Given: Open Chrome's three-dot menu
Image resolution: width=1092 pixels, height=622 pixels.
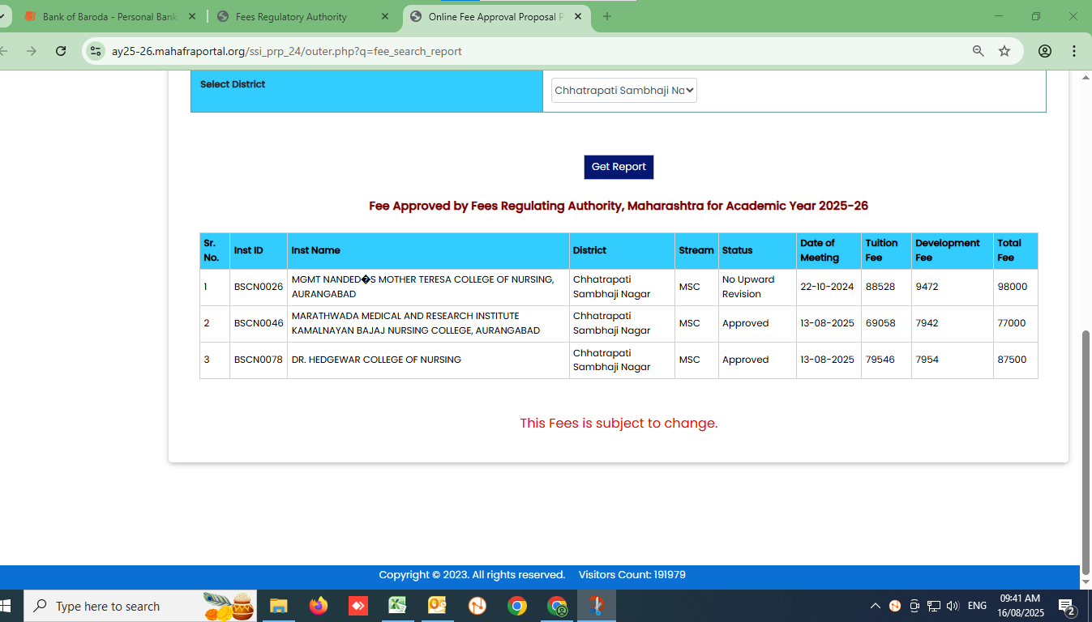Looking at the screenshot, I should (1074, 51).
